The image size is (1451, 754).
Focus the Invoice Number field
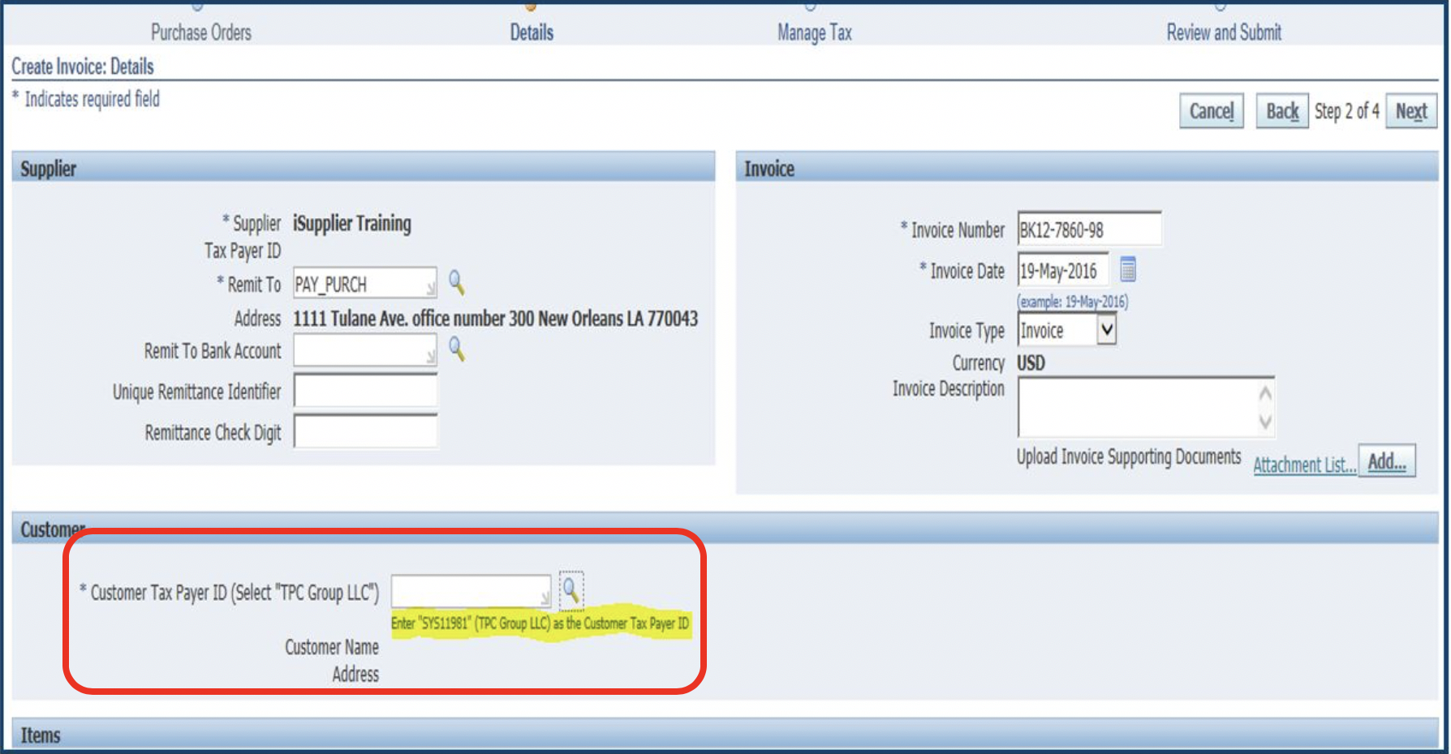[1089, 229]
